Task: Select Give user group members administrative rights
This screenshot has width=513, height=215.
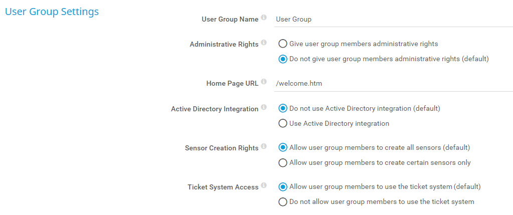Action: point(283,44)
